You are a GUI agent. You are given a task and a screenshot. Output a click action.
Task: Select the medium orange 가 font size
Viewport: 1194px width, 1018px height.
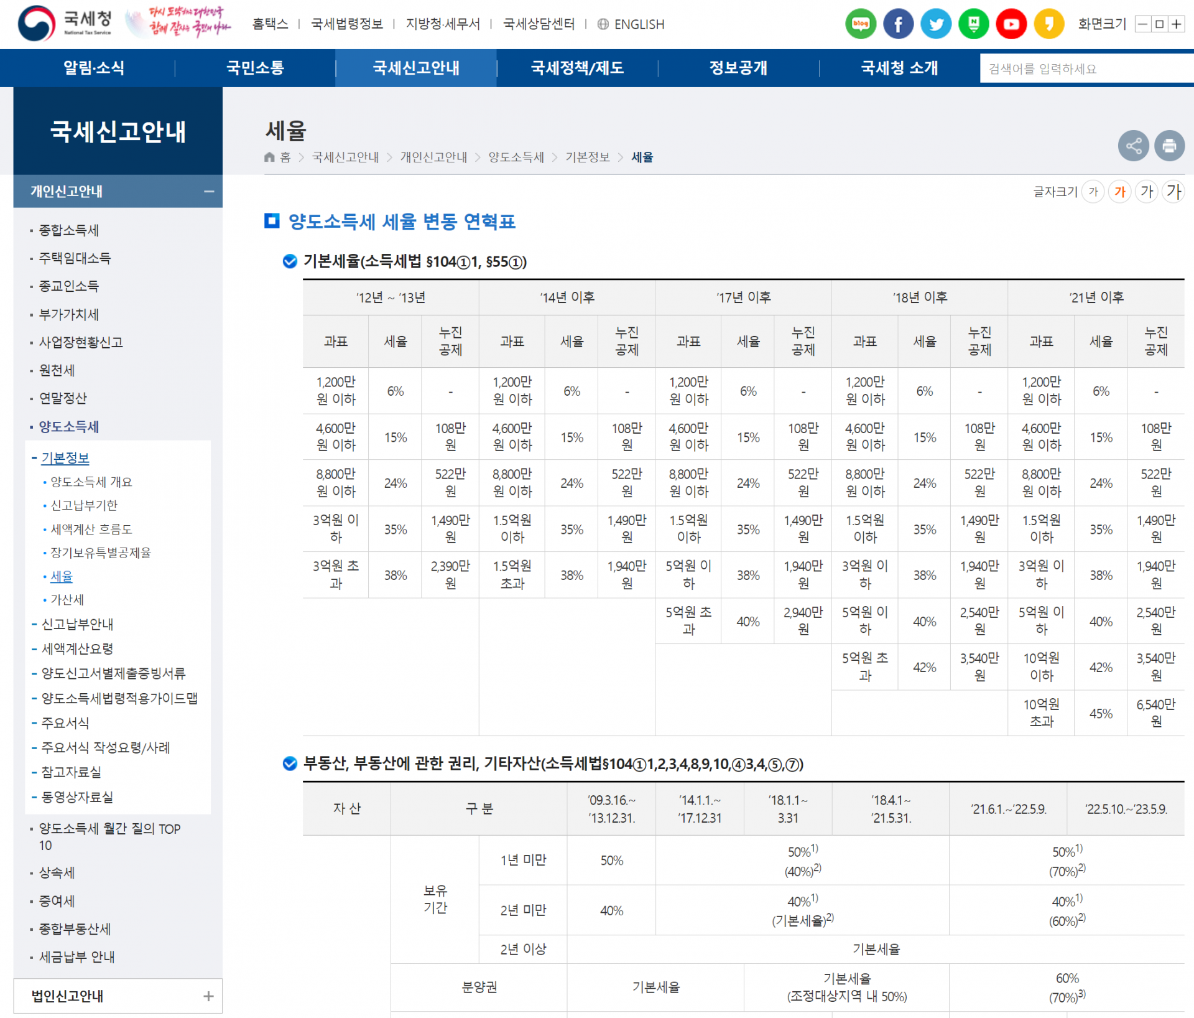coord(1120,192)
